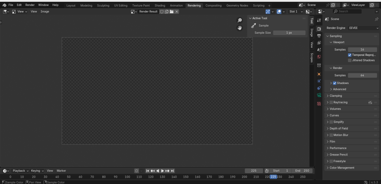Select the Tool properties wrench icon

tap(319, 20)
